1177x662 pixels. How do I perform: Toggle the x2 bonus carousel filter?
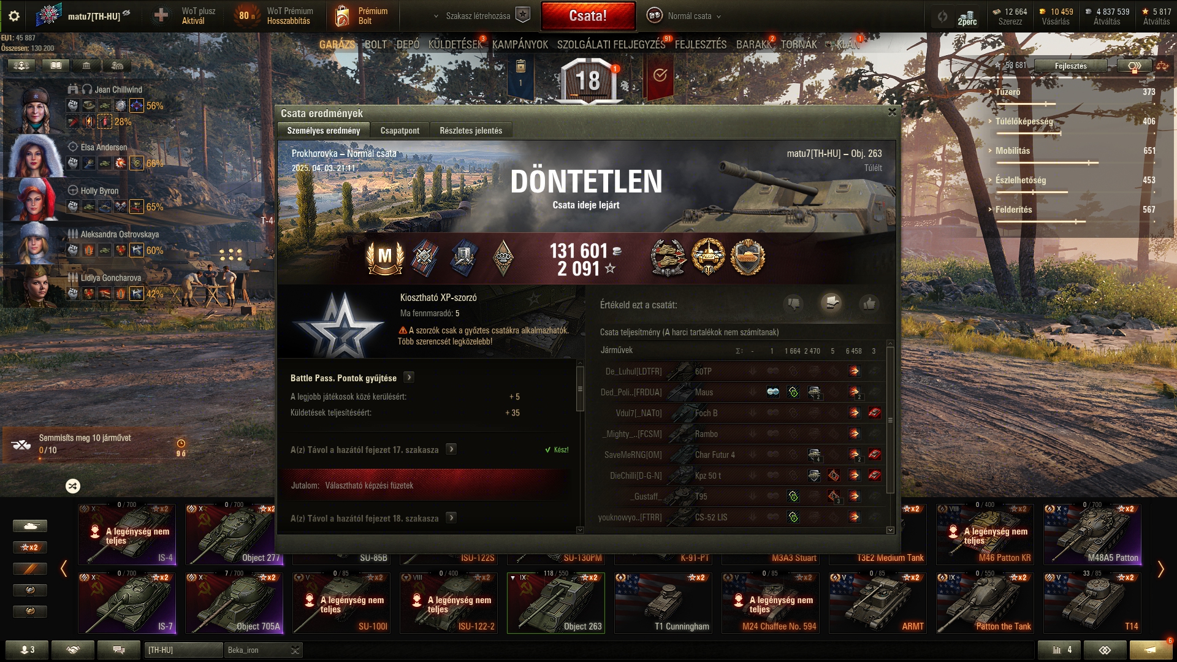pos(30,547)
